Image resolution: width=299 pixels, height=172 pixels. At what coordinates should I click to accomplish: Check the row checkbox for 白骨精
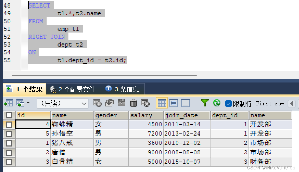pyautogui.click(x=9, y=162)
